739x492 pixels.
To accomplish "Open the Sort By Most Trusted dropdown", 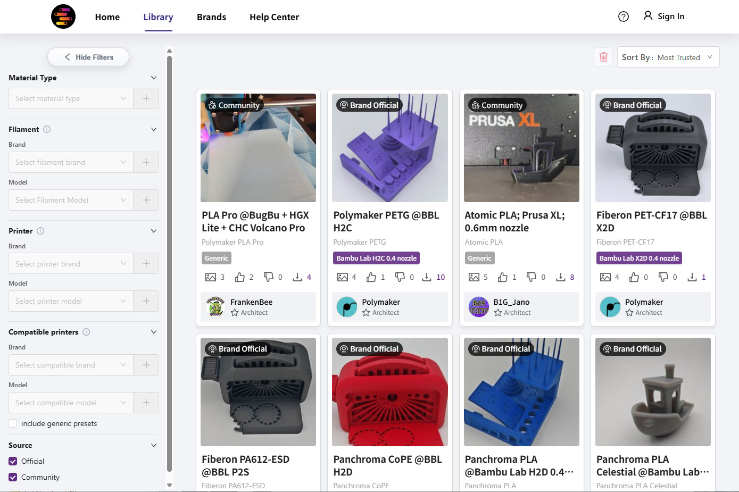I will (x=668, y=57).
